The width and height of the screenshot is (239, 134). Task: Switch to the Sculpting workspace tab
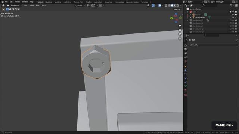(x=58, y=2)
